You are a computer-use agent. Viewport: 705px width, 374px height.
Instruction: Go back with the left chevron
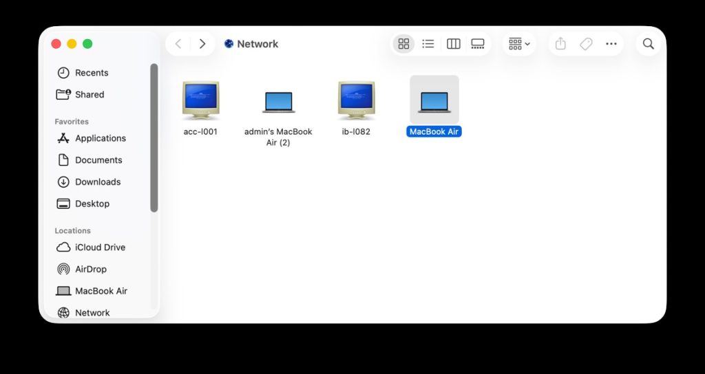point(178,43)
